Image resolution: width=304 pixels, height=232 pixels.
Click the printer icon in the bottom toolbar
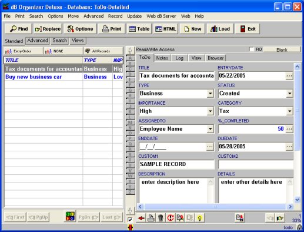click(151, 218)
